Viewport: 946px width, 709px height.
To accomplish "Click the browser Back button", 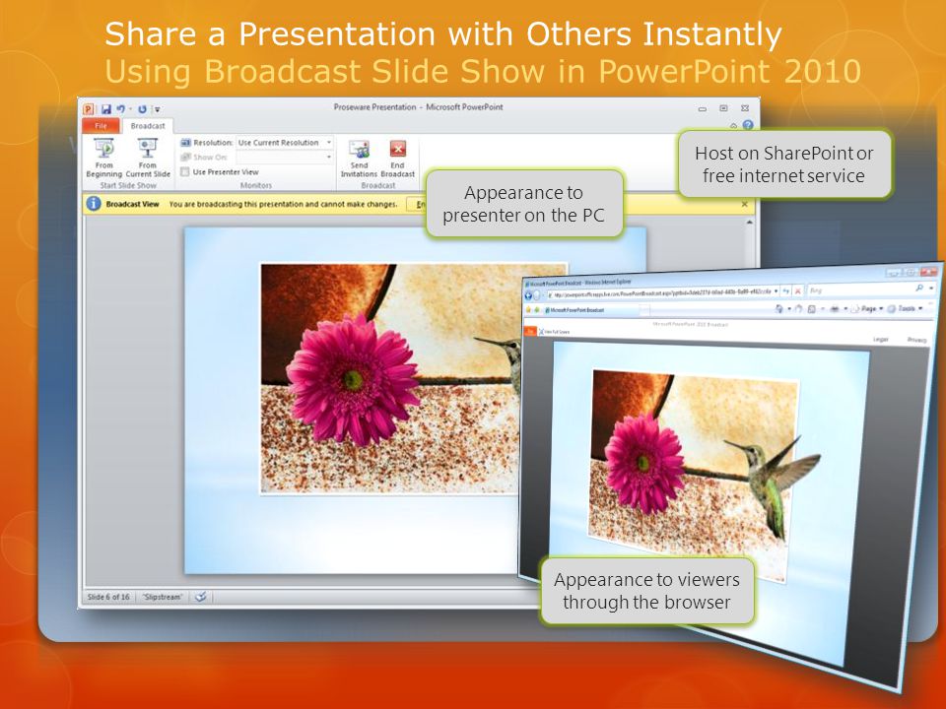I will [528, 295].
